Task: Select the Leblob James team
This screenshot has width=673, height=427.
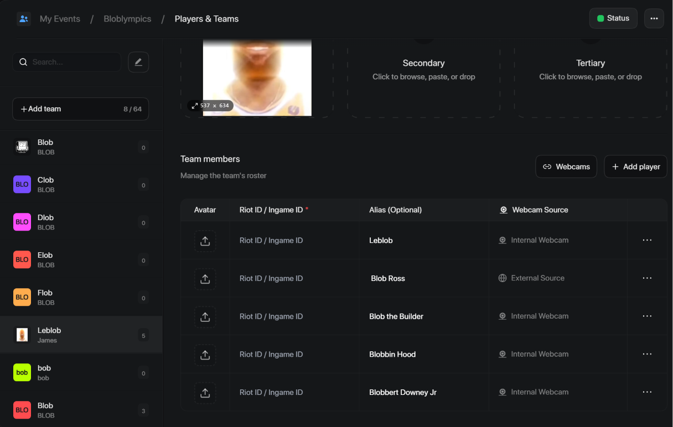Action: [81, 335]
